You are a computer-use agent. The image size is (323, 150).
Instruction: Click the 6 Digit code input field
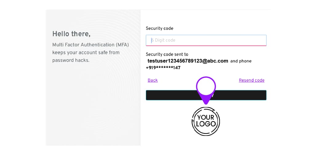(x=206, y=40)
